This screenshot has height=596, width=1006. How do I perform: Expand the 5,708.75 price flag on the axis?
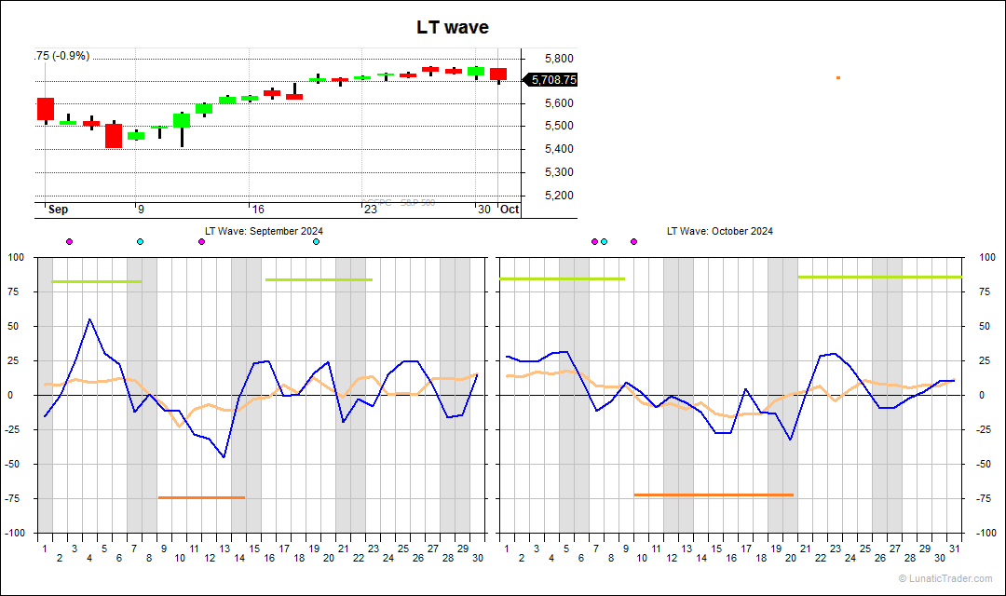pos(551,80)
